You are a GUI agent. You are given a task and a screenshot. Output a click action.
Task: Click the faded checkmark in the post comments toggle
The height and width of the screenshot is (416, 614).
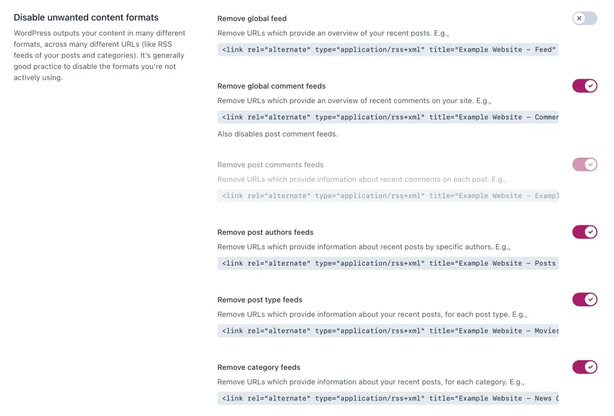589,164
